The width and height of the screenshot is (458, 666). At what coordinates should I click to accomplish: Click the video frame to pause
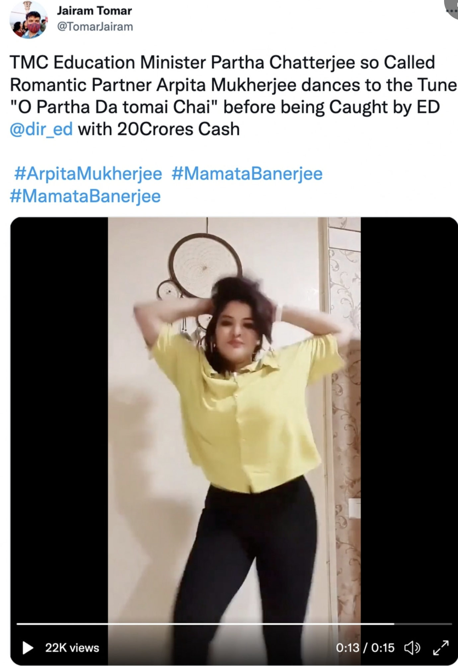pyautogui.click(x=234, y=418)
